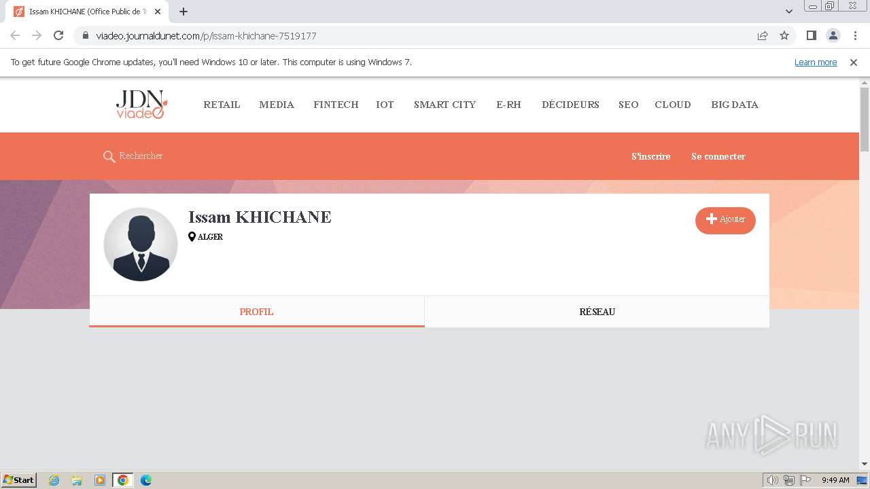Open the RETAIL section

tap(222, 105)
